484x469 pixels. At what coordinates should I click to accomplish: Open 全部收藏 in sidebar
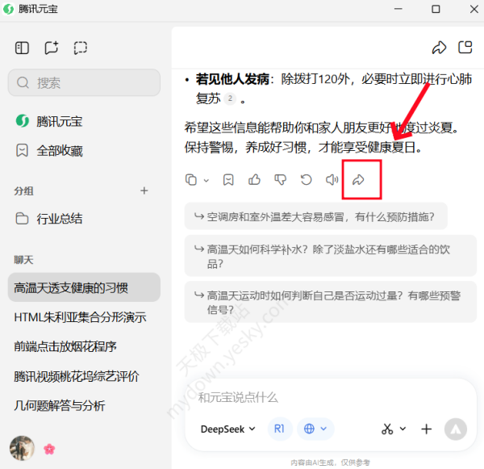(59, 151)
